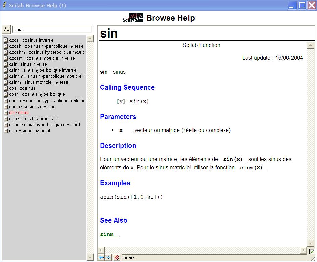Toggle the help tree view icon
Image resolution: width=317 pixels, height=262 pixels.
click(x=6, y=29)
